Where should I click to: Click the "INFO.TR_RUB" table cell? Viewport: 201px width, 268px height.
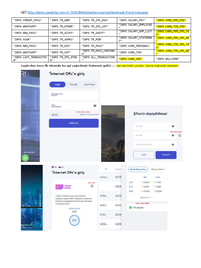[x=98, y=40]
